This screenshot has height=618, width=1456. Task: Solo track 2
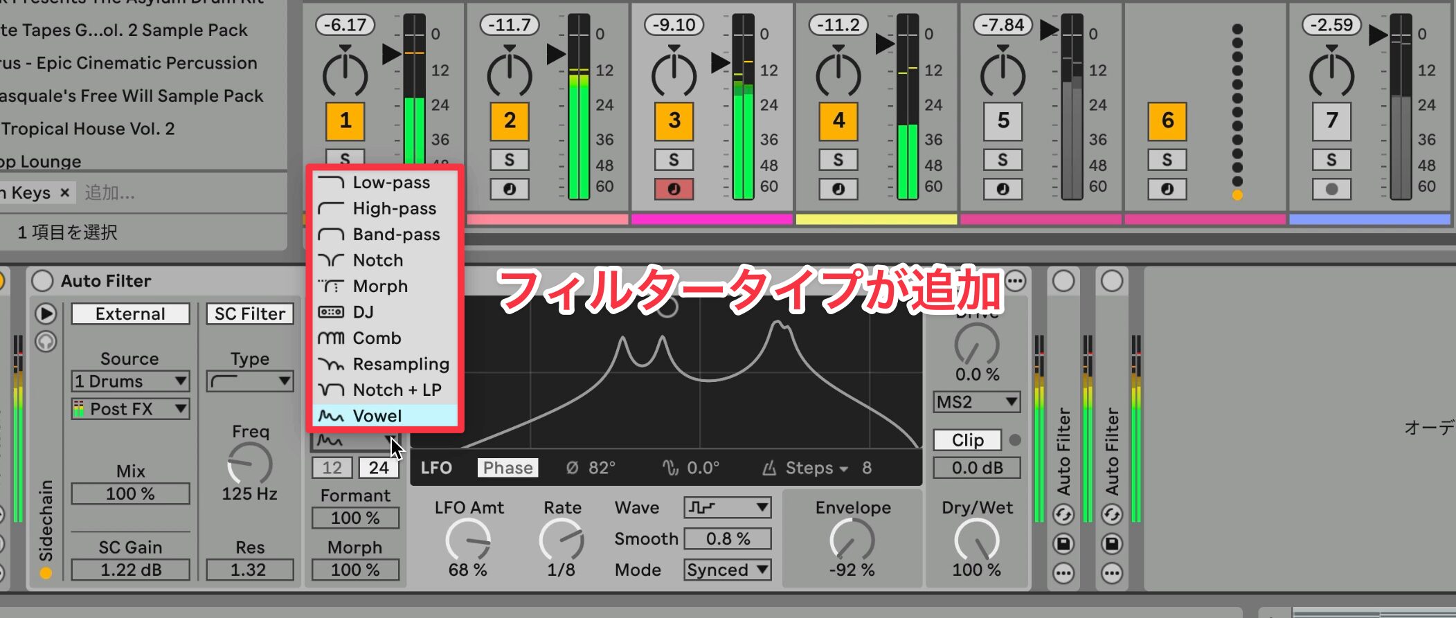tap(510, 160)
